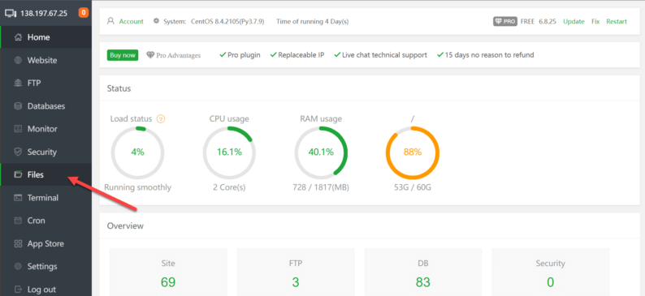Open the Site count card showing 69
This screenshot has height=296, width=645.
(x=168, y=272)
